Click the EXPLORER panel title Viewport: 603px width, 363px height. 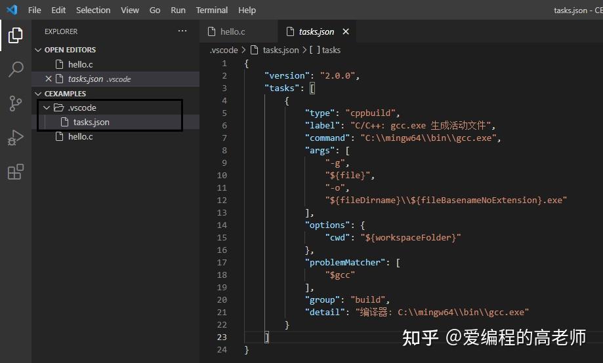tap(61, 31)
